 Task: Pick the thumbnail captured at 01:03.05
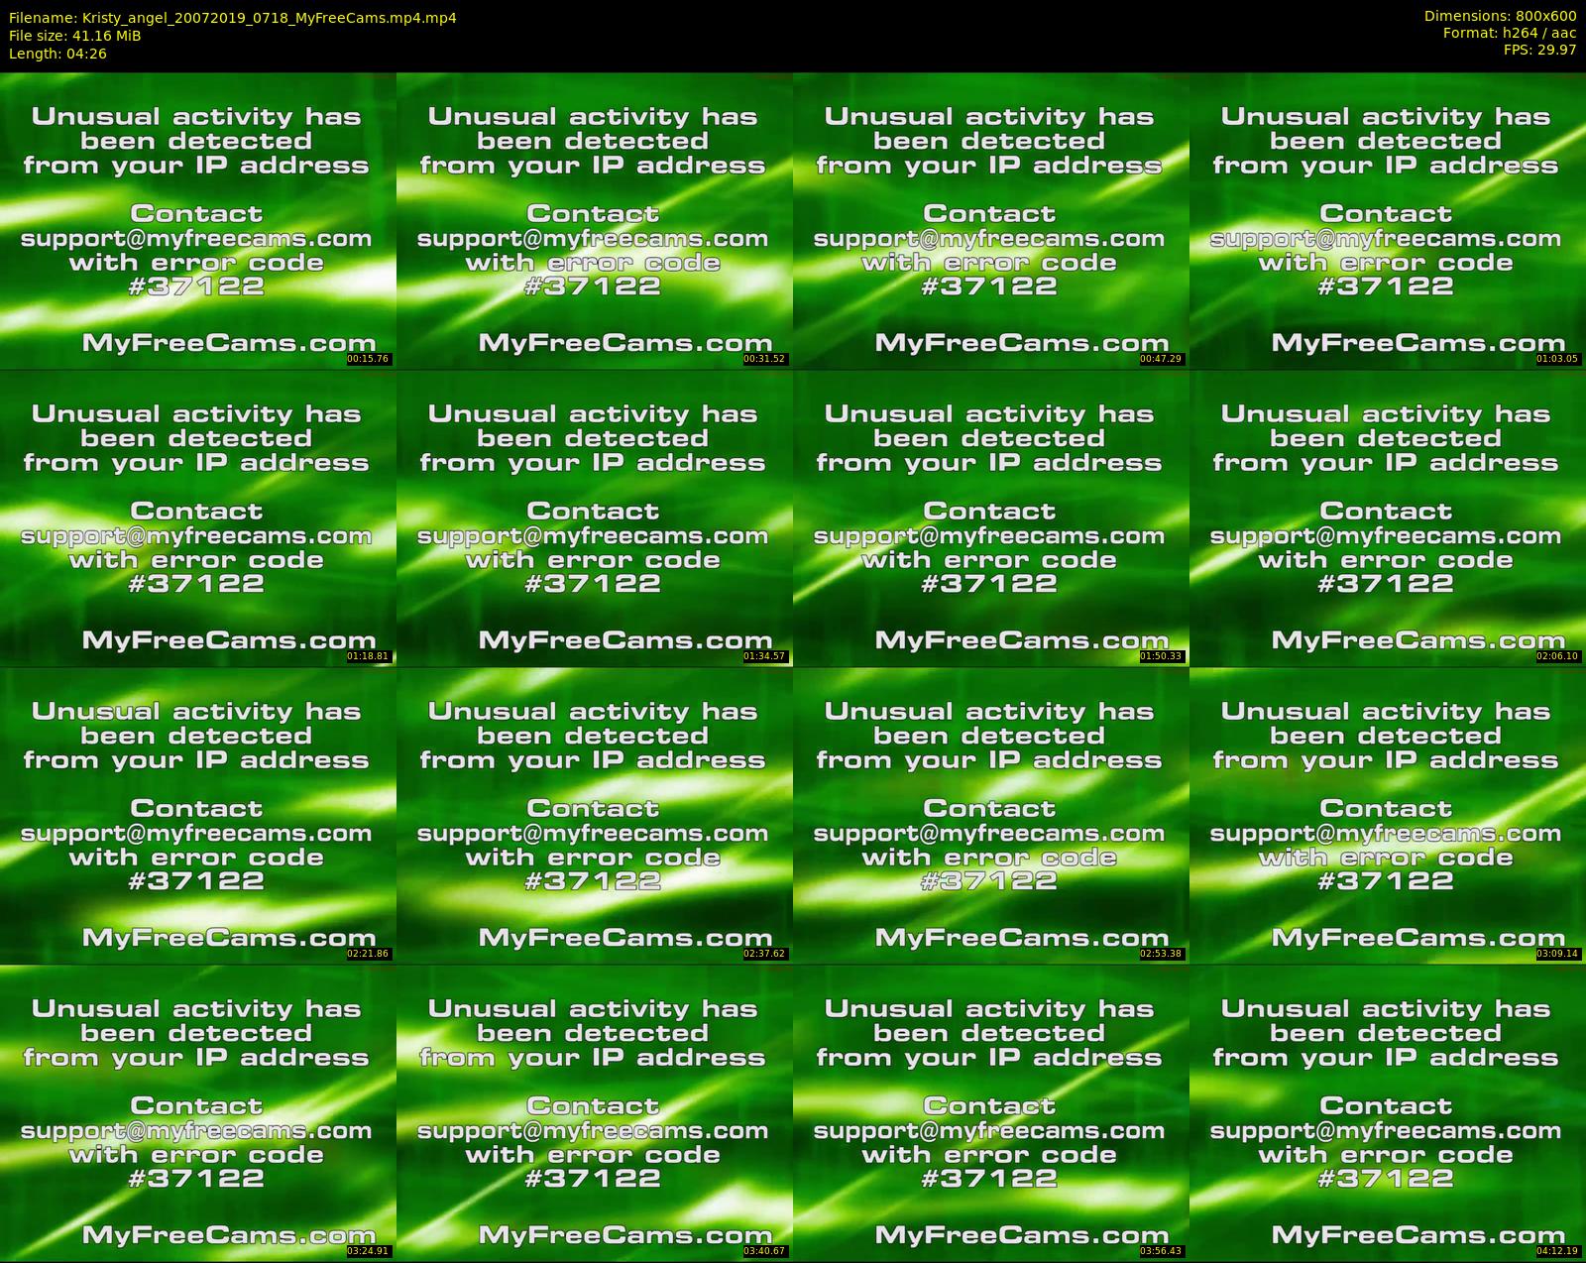coord(1387,220)
